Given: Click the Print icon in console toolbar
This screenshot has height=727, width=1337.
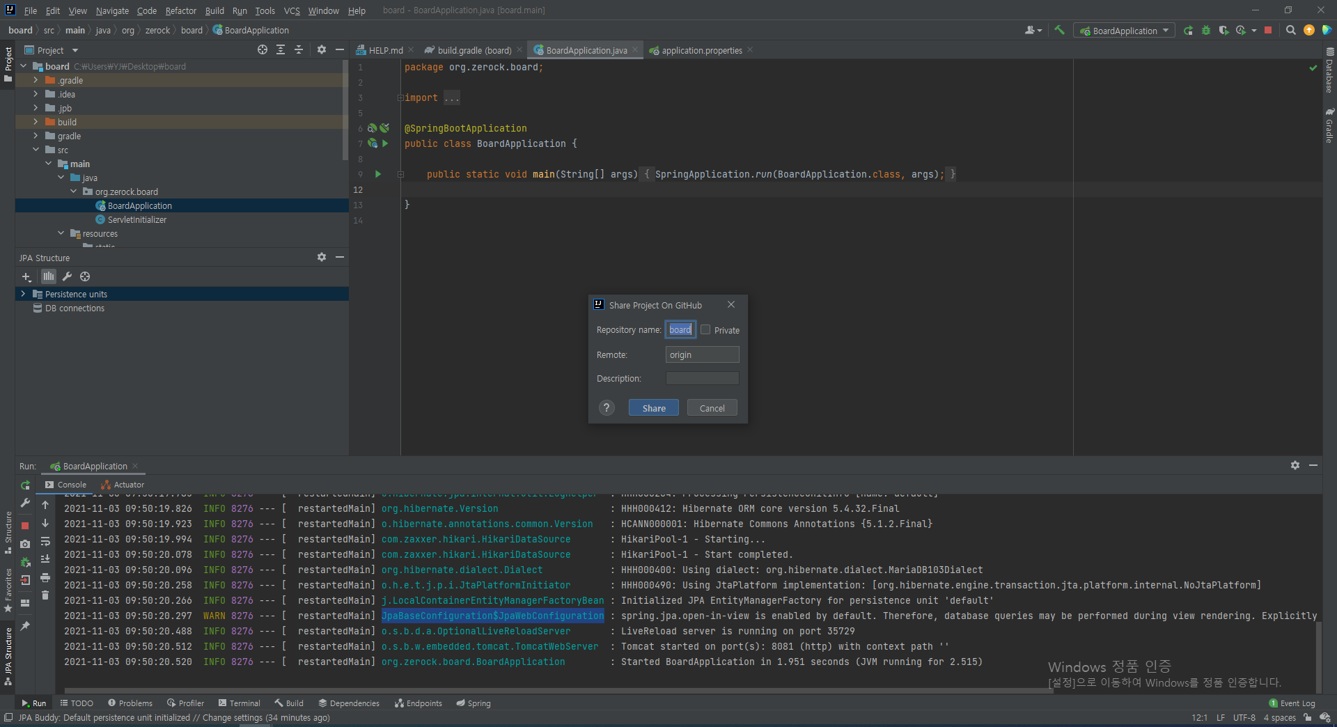Looking at the screenshot, I should pyautogui.click(x=45, y=577).
